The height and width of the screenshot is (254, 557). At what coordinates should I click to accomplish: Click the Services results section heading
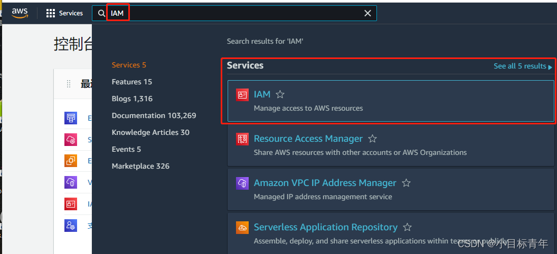click(245, 65)
